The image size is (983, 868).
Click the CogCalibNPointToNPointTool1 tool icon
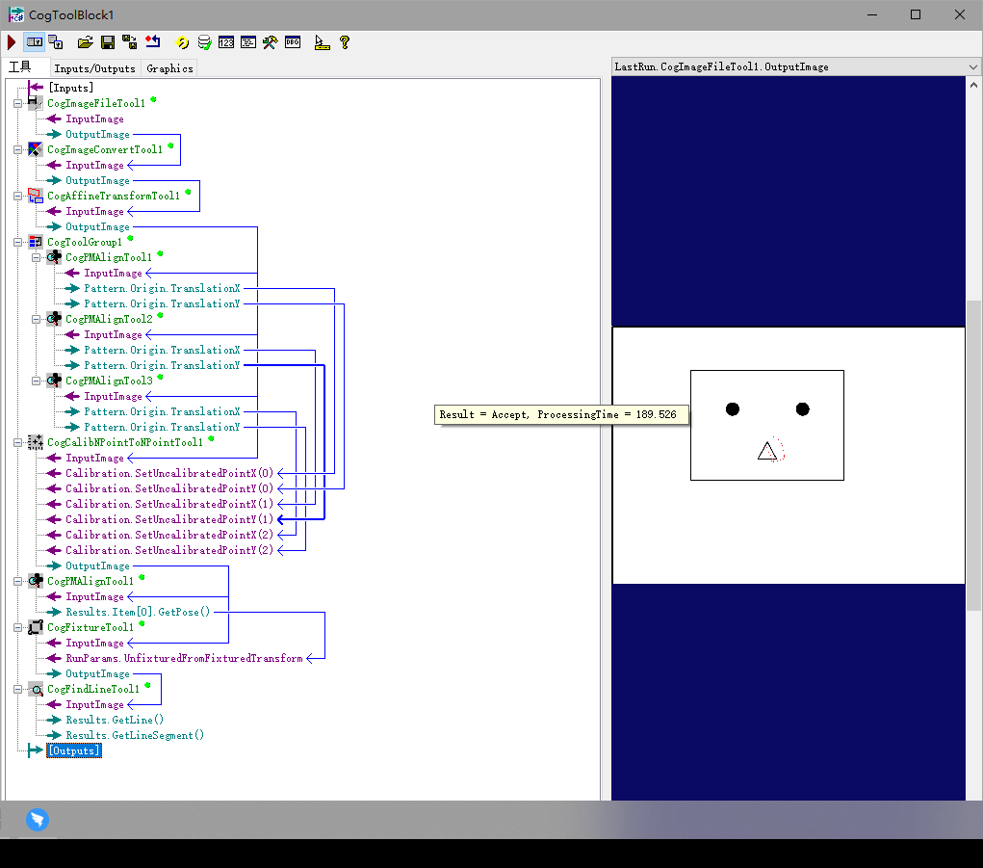click(36, 442)
